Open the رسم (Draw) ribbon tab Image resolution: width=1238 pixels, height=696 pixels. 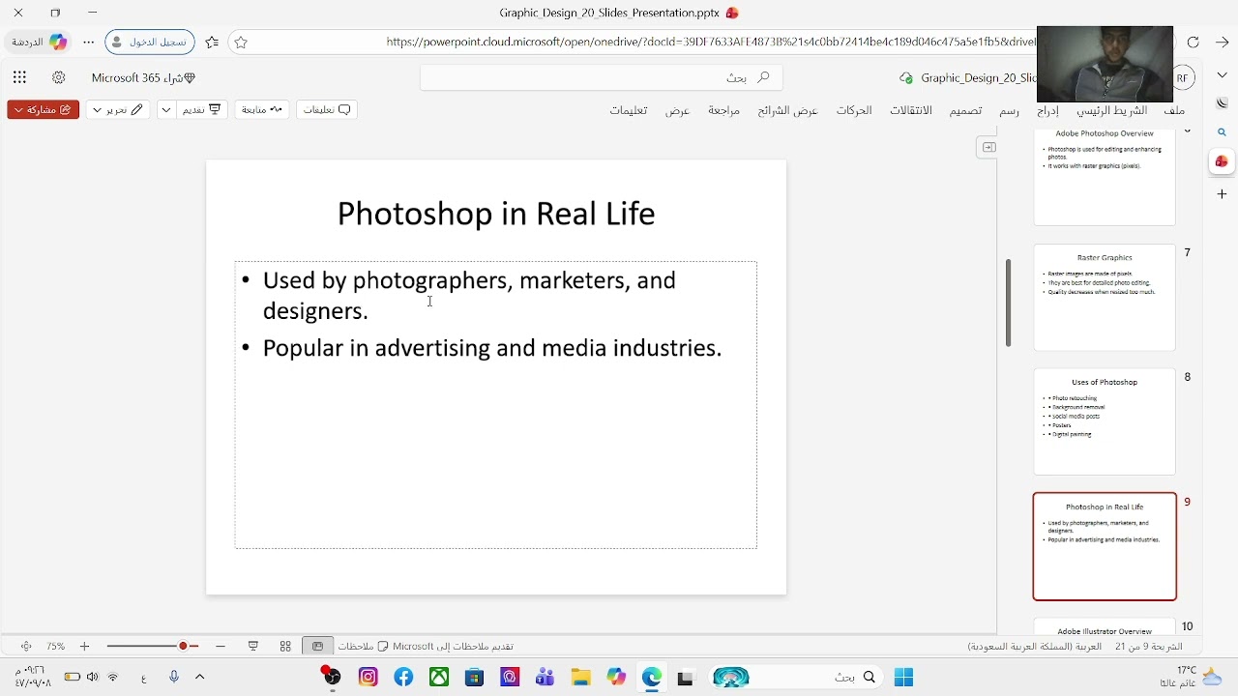1009,110
